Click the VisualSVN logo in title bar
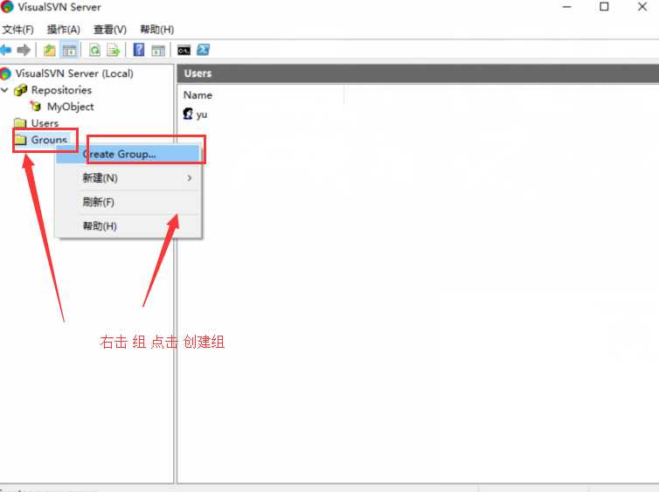Screen dimensions: 659x492 click(7, 7)
